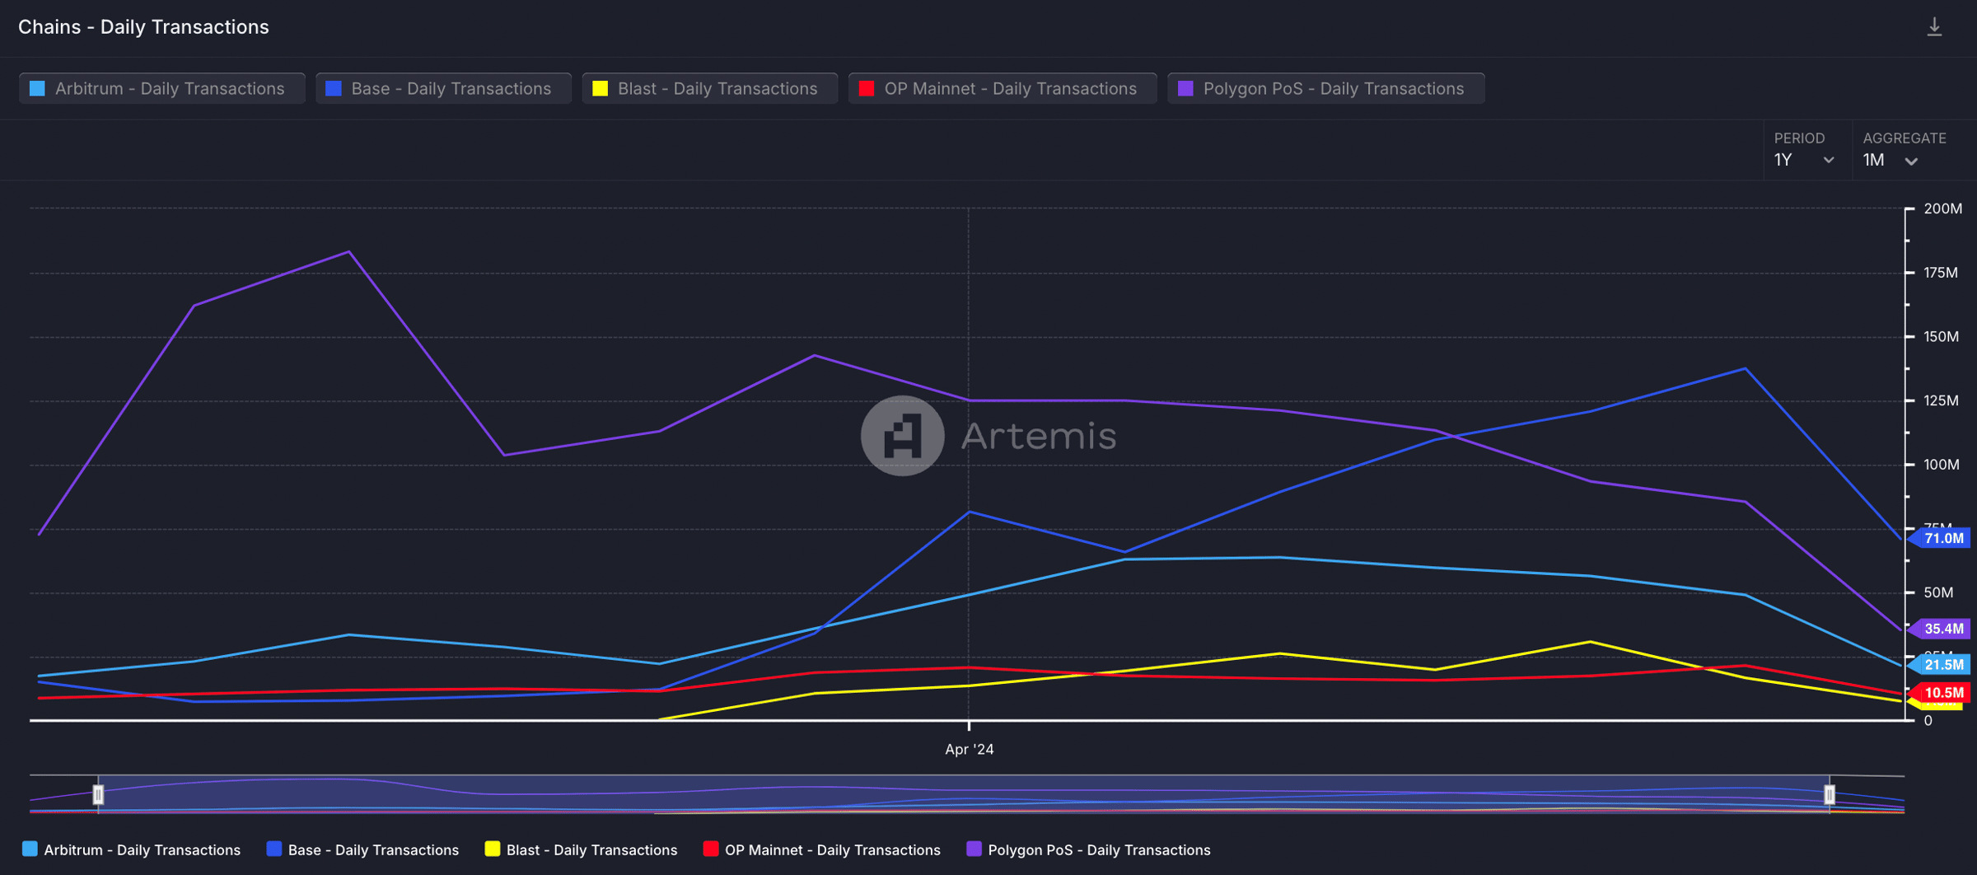Image resolution: width=1977 pixels, height=875 pixels.
Task: Toggle Base series in bottom legend
Action: point(363,849)
